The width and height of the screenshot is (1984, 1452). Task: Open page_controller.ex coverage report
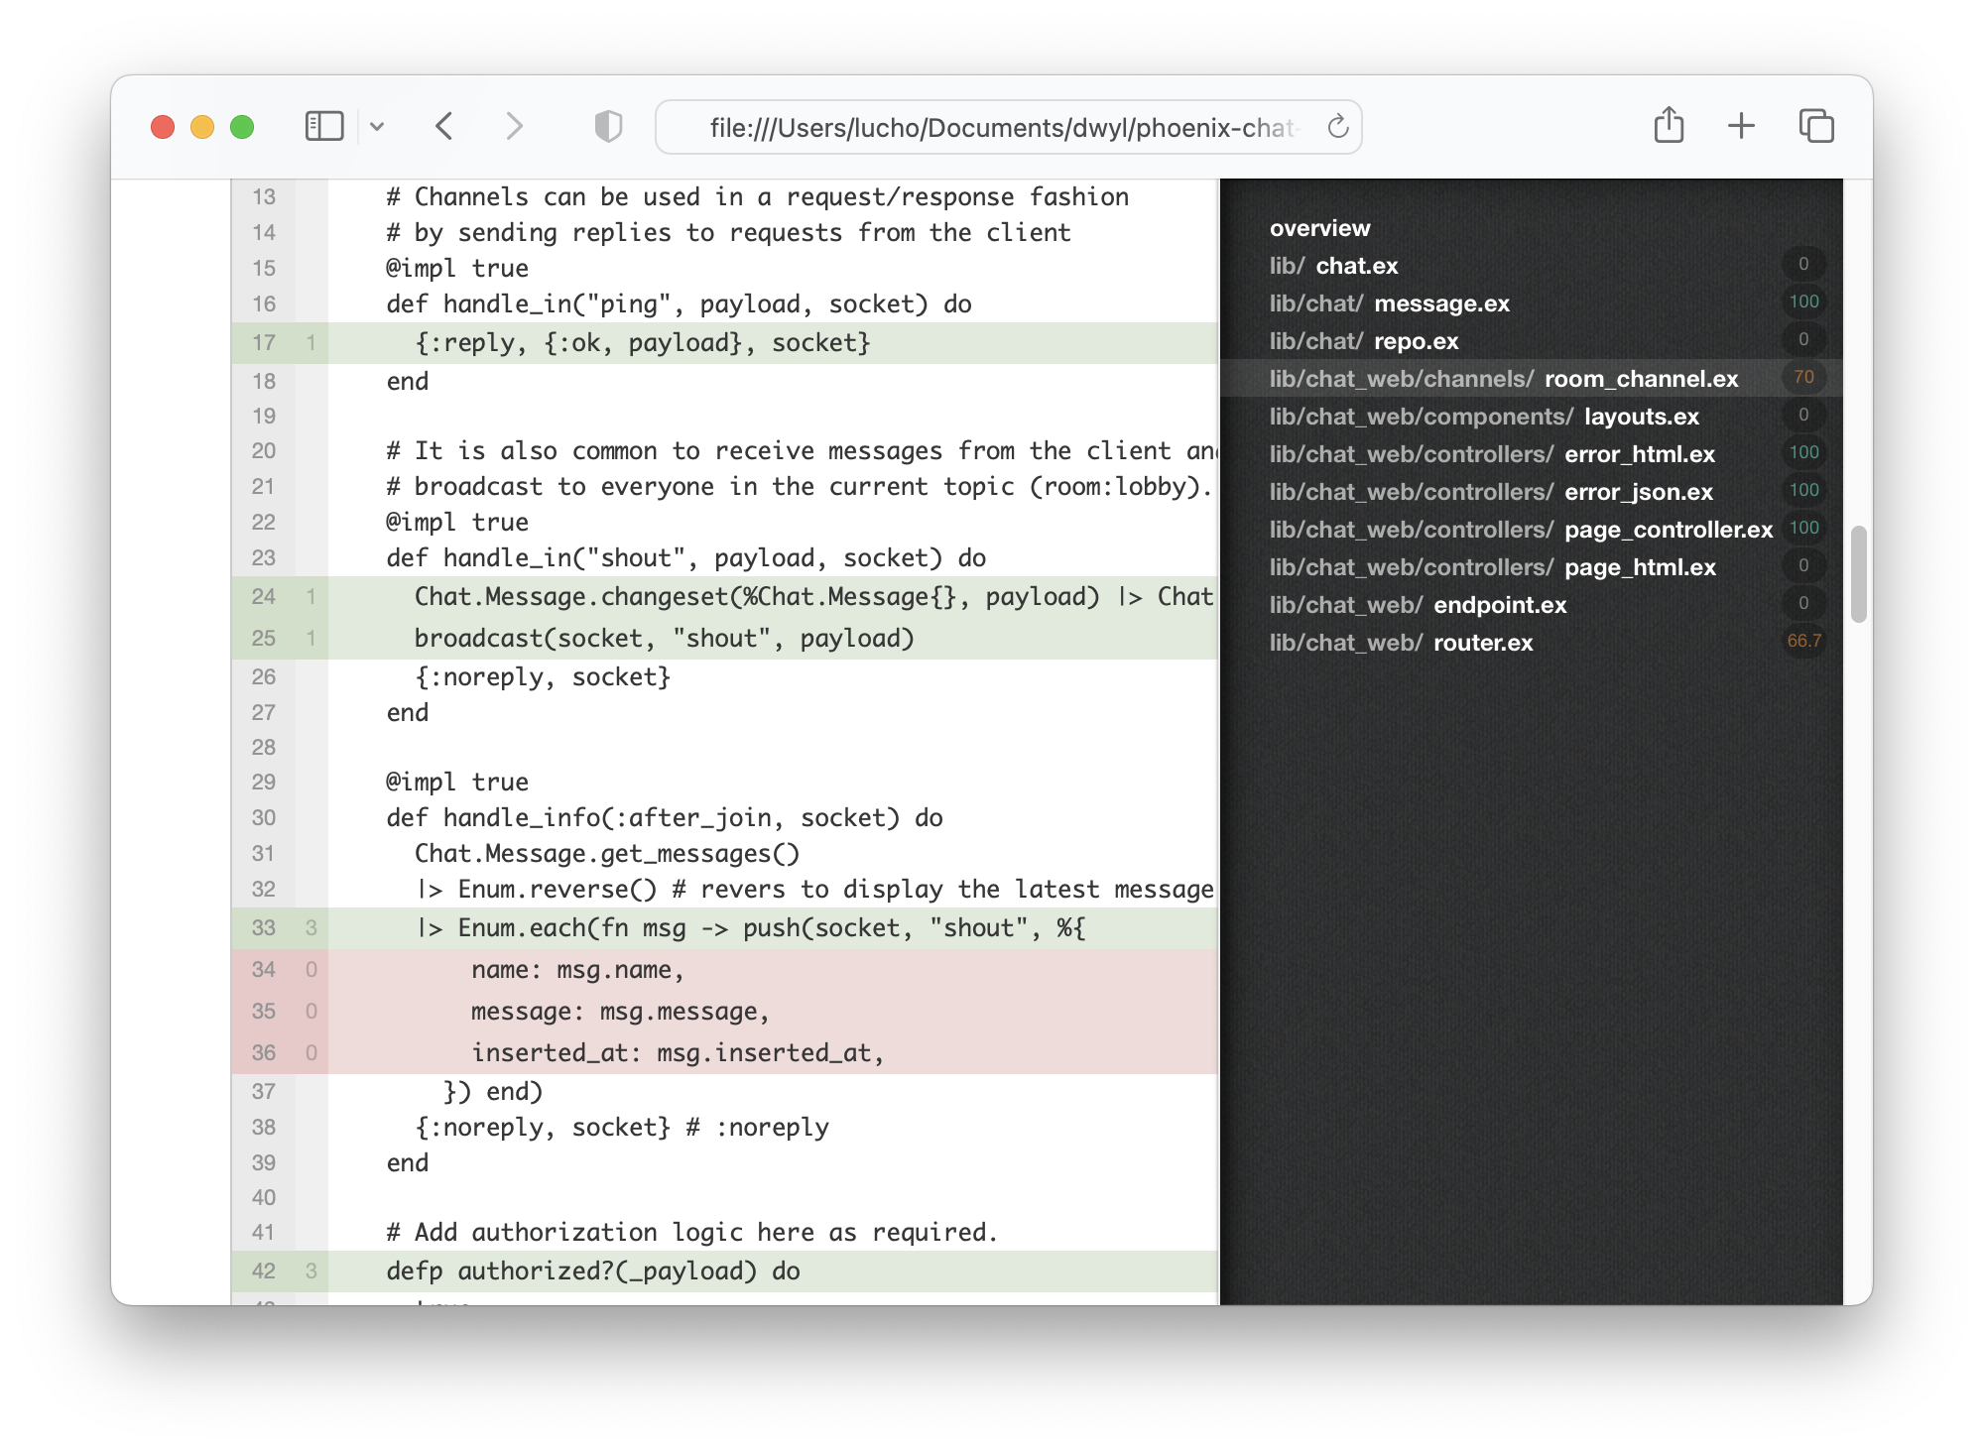[1668, 530]
